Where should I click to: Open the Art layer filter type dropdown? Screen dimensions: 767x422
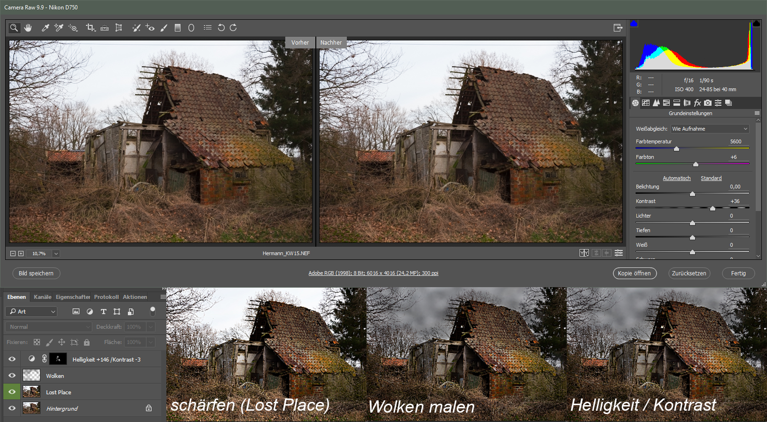31,312
